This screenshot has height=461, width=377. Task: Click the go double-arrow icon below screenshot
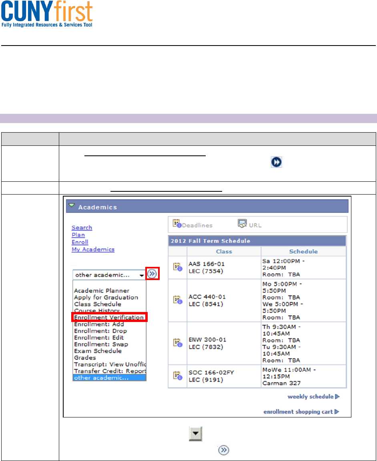pyautogui.click(x=223, y=450)
